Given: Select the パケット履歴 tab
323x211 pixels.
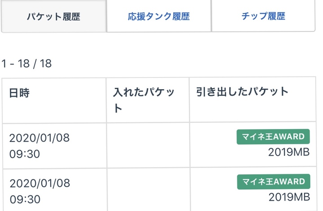Looking at the screenshot, I should (53, 17).
